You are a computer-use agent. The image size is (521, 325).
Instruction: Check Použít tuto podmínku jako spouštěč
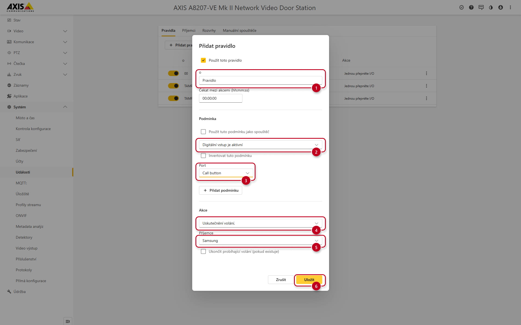[x=203, y=132]
